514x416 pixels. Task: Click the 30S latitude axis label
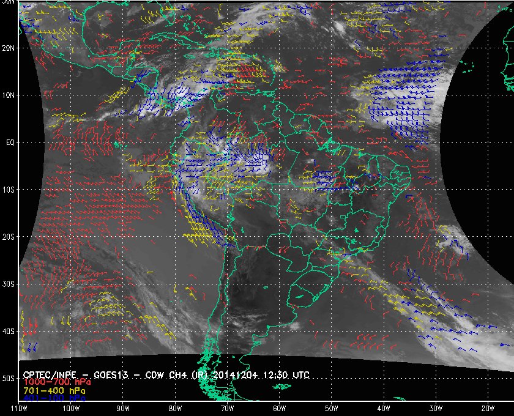pos(8,284)
